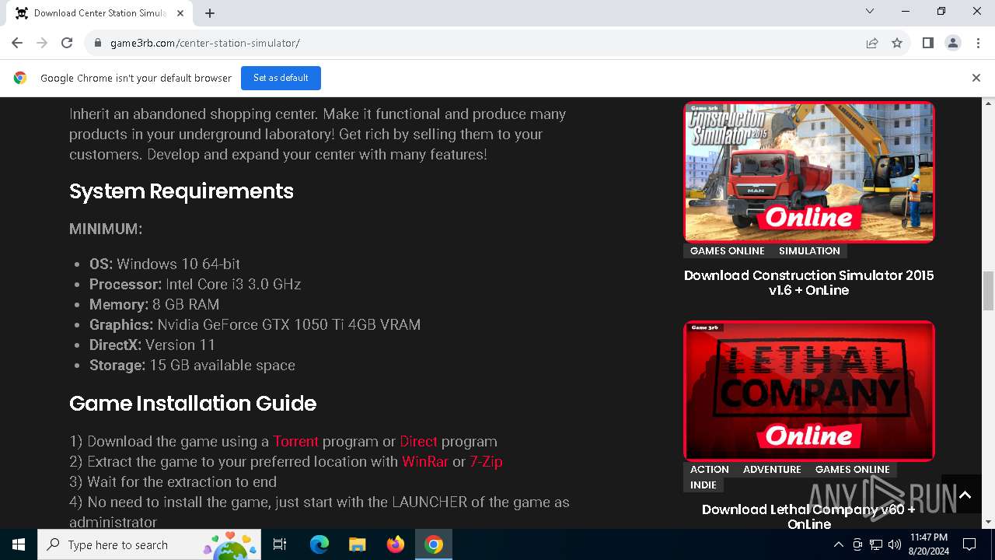This screenshot has width=995, height=560.
Task: Open the Windows Start menu
Action: (19, 544)
